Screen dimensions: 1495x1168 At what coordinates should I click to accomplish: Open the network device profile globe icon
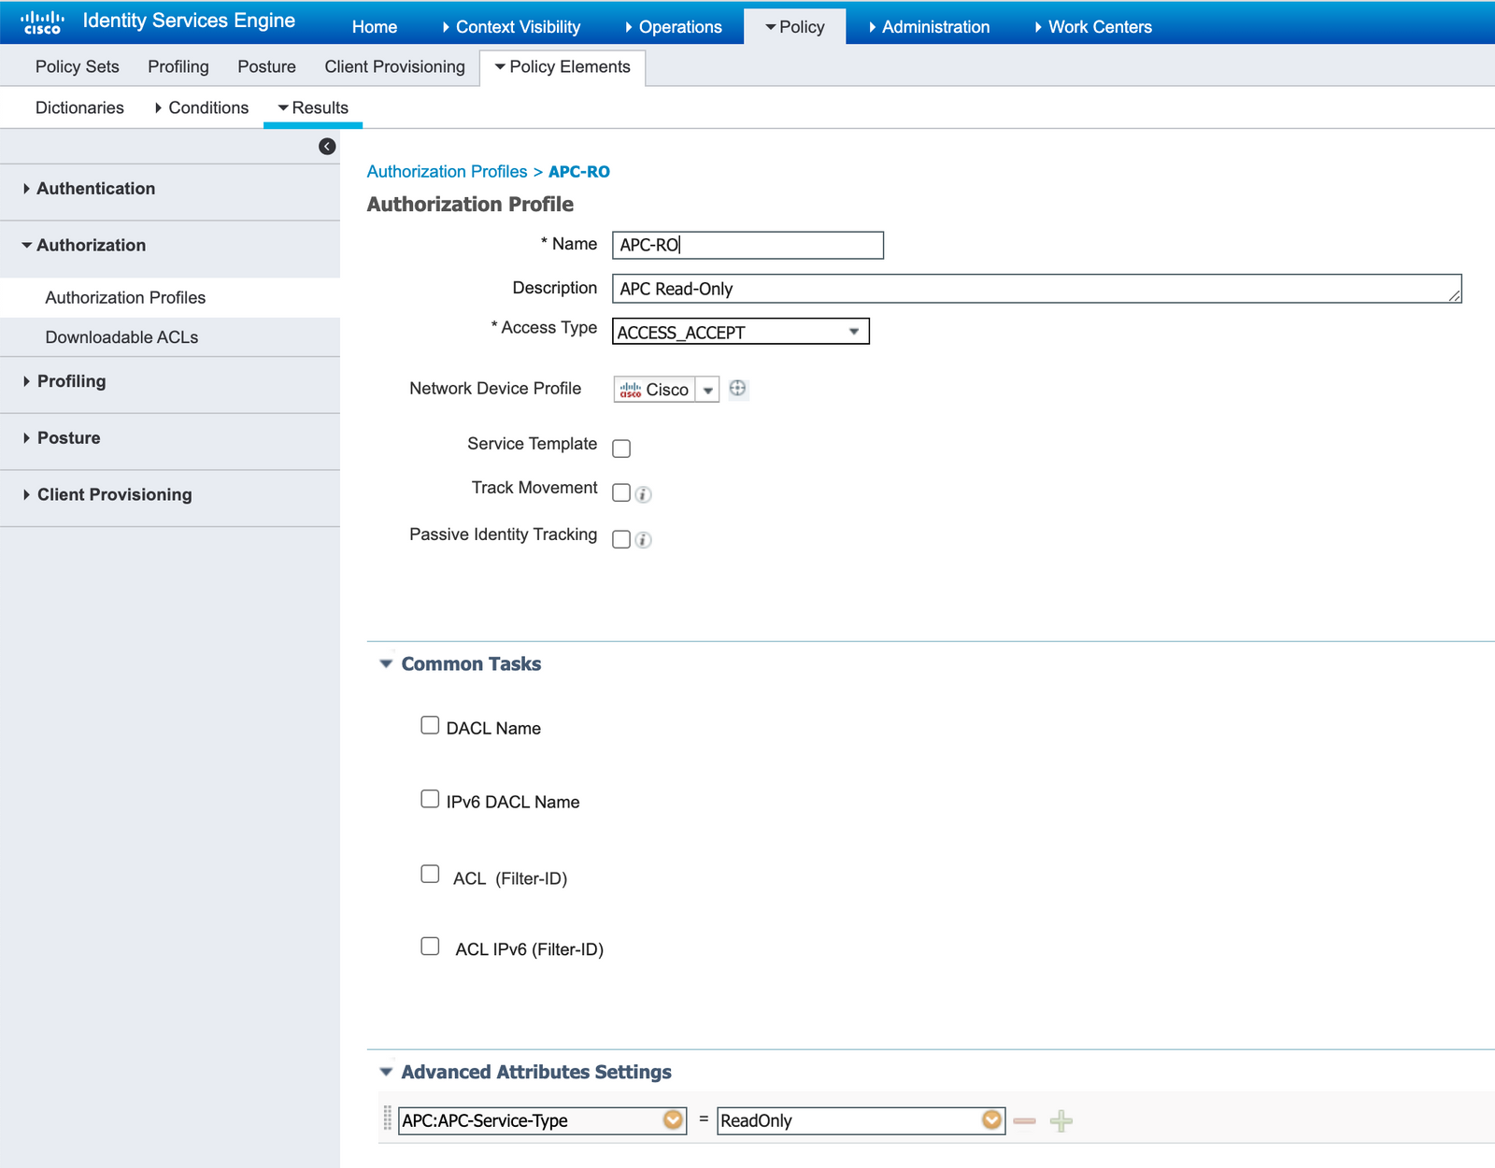[738, 389]
